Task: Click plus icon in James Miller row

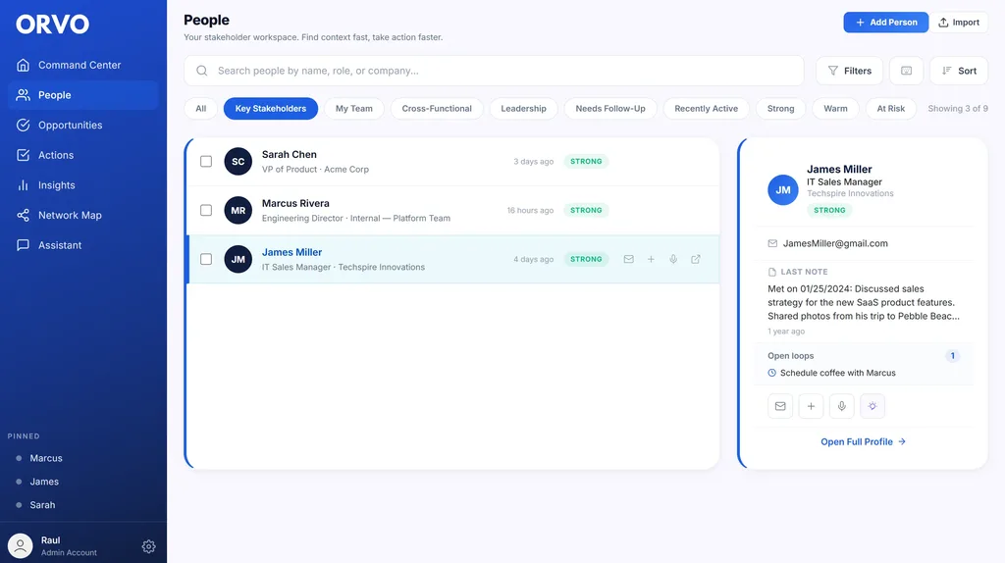Action: point(651,259)
